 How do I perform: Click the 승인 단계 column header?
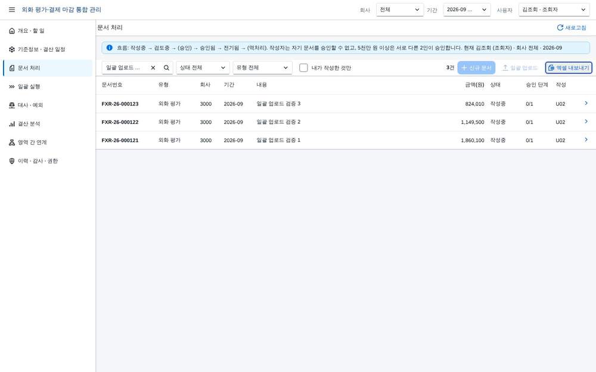tap(537, 85)
